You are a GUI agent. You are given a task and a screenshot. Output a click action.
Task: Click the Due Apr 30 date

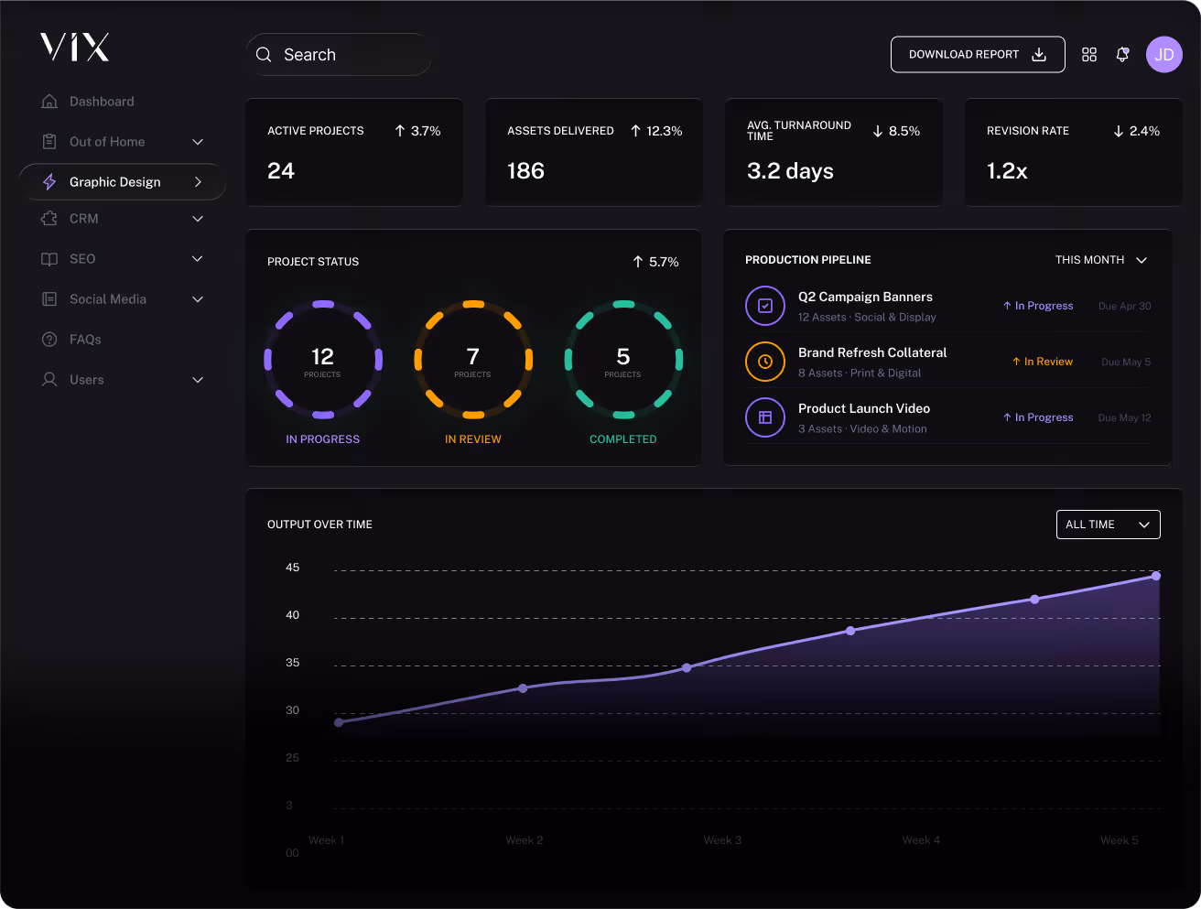click(x=1125, y=306)
